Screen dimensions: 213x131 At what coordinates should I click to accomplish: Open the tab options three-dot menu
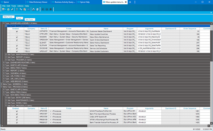coord(135,2)
